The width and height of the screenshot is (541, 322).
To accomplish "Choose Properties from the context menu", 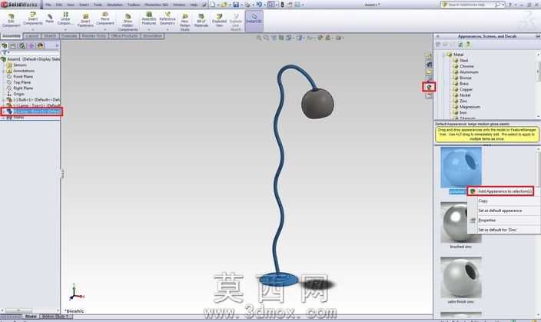I will (x=487, y=221).
